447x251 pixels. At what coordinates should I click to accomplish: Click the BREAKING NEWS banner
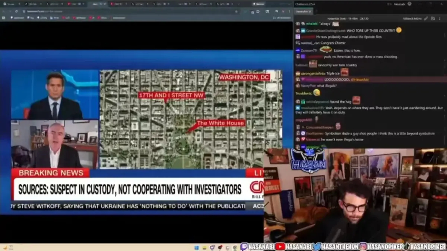(51, 173)
